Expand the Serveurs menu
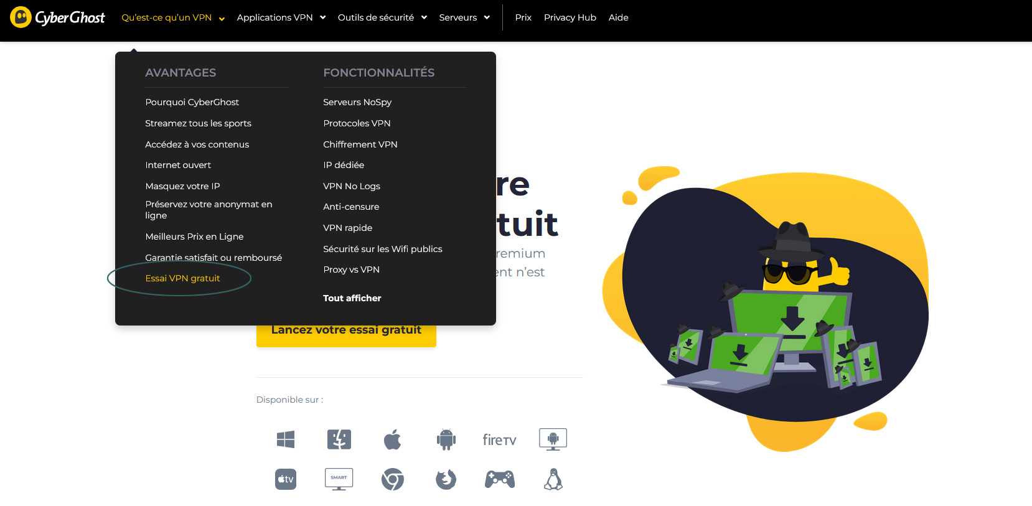1032x506 pixels. pos(464,17)
